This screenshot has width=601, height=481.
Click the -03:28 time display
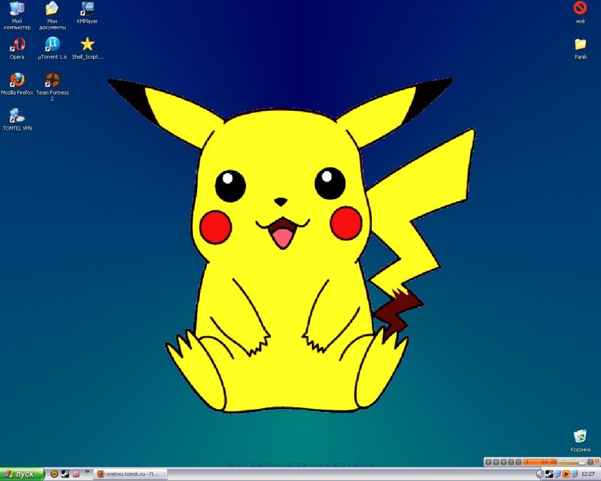(540, 462)
